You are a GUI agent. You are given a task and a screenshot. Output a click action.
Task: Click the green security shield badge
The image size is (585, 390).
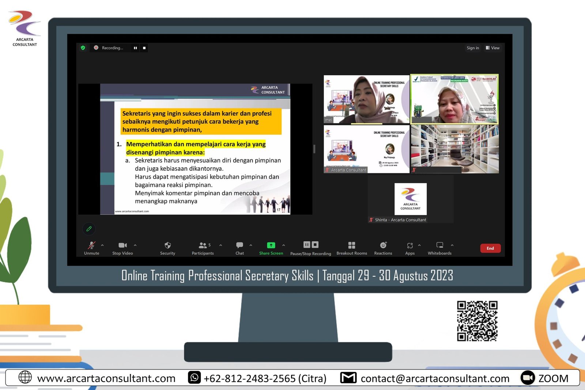pyautogui.click(x=83, y=48)
